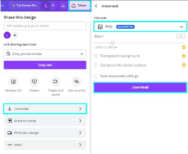This screenshot has width=188, height=154.
Task: Click the Template link icon
Action: click(x=13, y=81)
